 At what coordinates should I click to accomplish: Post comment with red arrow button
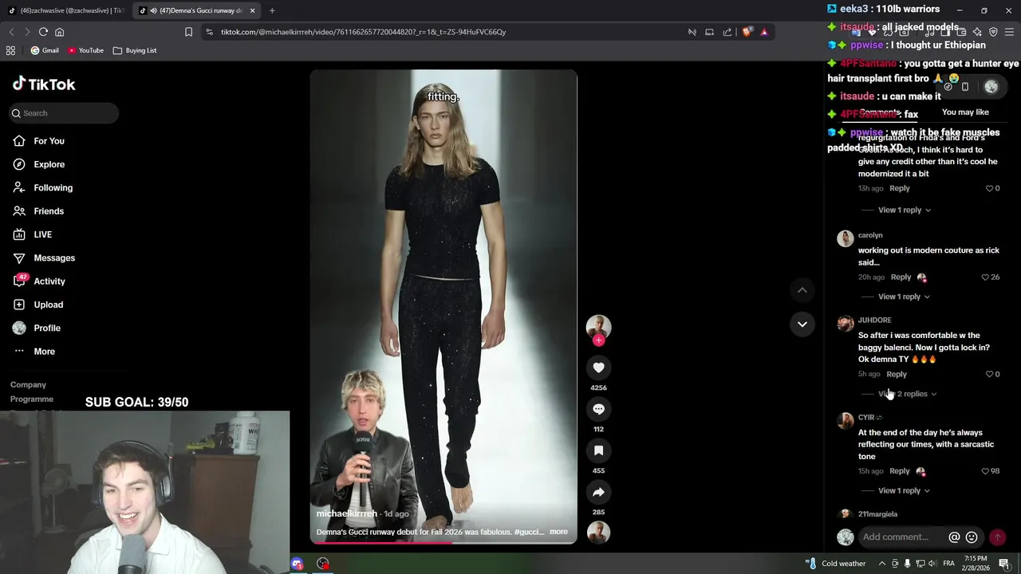coord(997,537)
